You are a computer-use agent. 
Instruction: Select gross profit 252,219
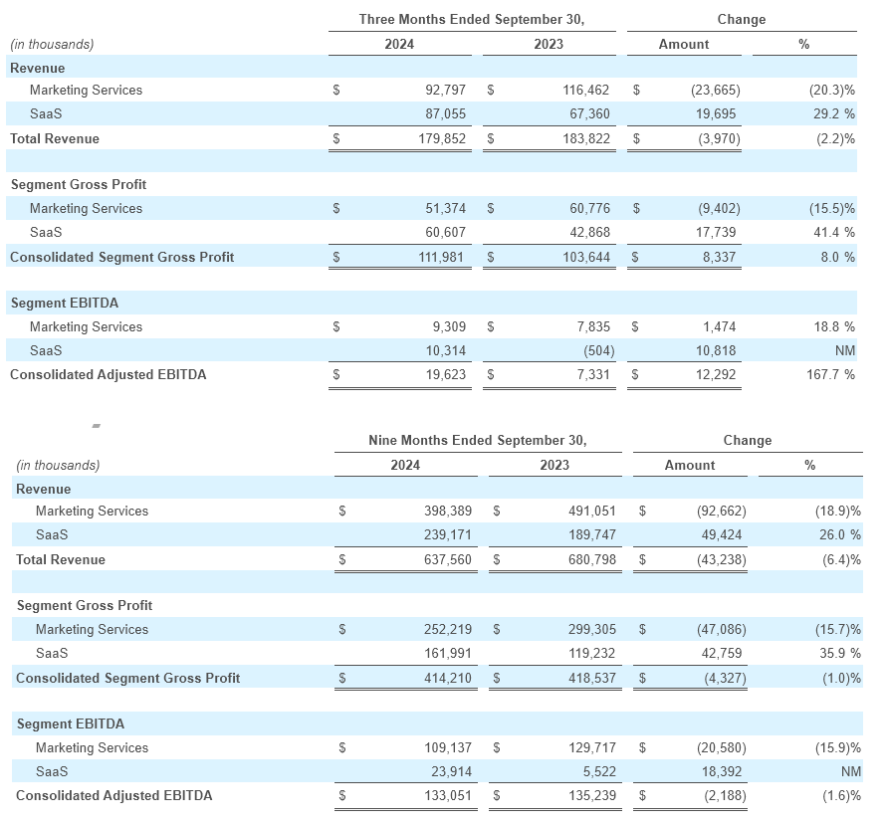pos(448,630)
